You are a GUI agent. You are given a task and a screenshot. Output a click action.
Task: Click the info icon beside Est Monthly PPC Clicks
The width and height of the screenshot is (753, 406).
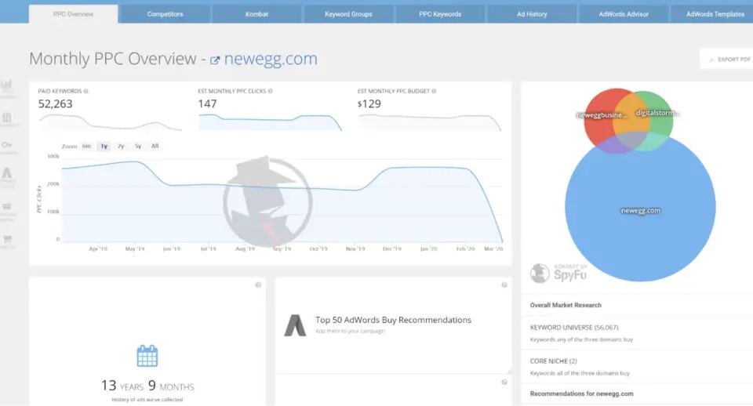pos(271,91)
